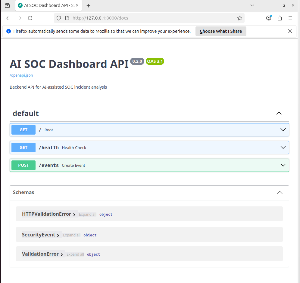Click the site information page icon in address bar

pyautogui.click(x=67, y=18)
